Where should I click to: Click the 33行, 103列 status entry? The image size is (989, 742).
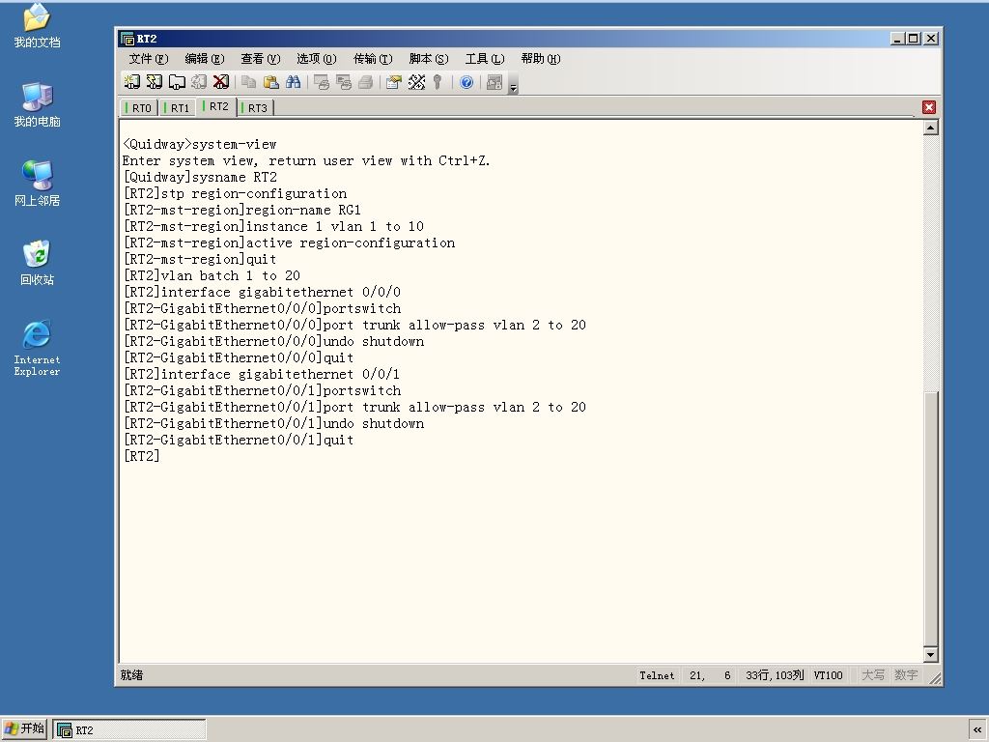(775, 675)
